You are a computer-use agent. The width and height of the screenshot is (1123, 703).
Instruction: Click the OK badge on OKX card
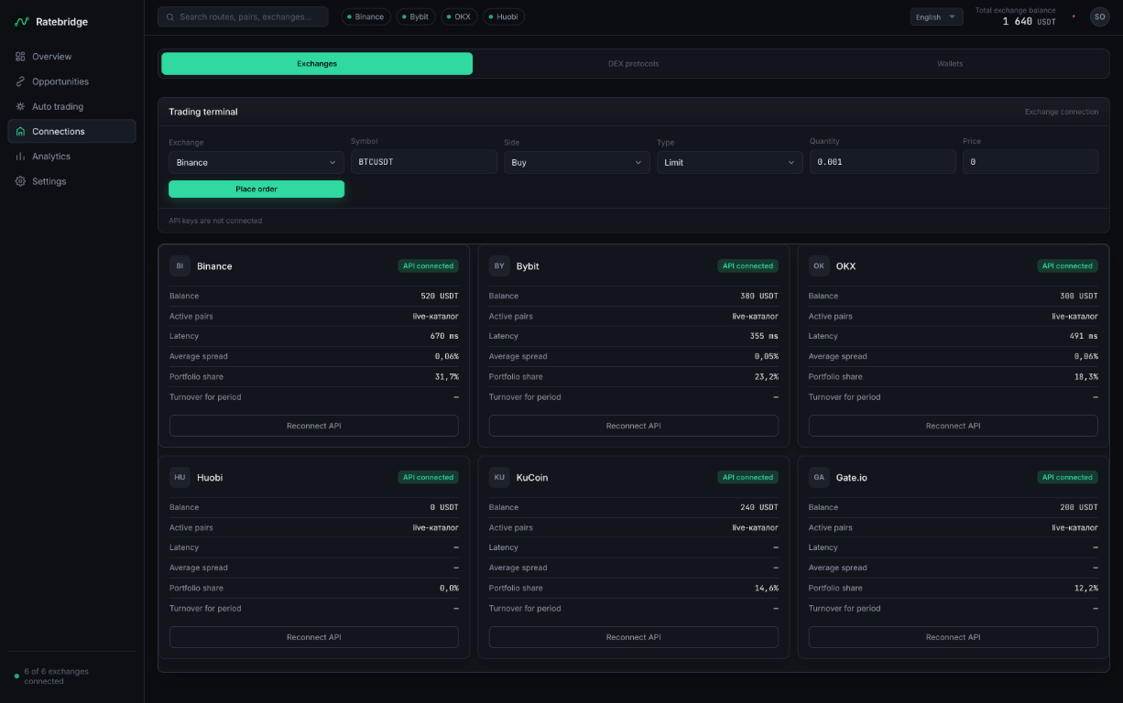pos(819,266)
